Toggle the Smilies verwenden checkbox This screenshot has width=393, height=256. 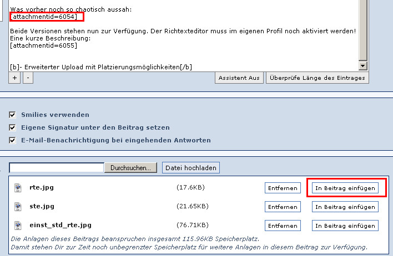coord(12,115)
